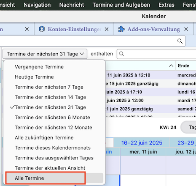Click the KW: 24 week label
Image resolution: width=196 pixels, height=186 pixels.
pos(168,127)
